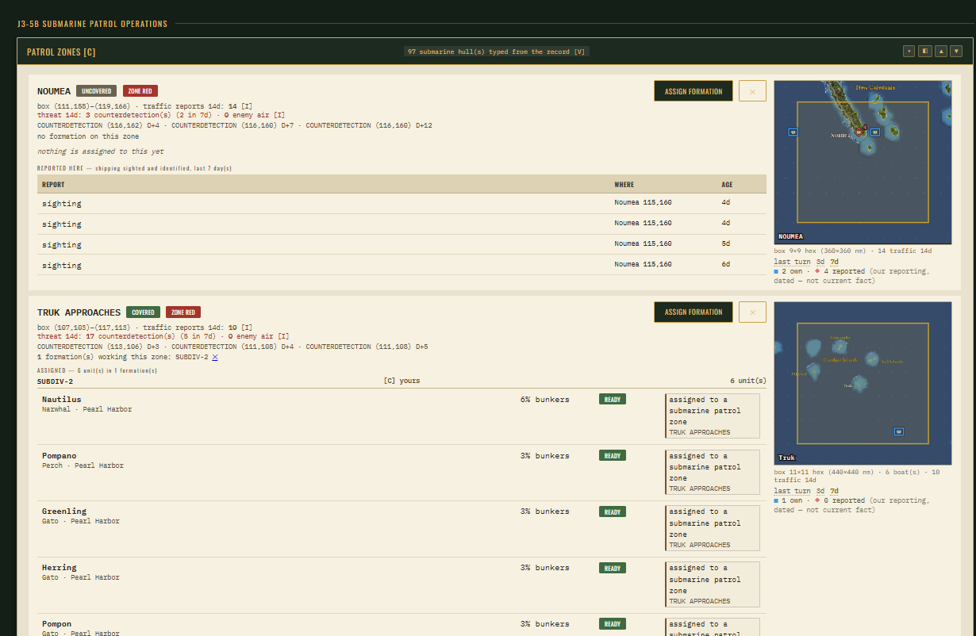Remove SUBDIV-2 from zone via the blue X
Viewport: 976px width, 636px height.
215,358
